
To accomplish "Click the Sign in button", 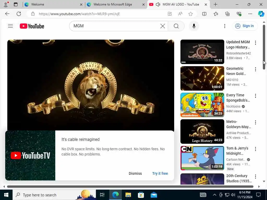I will pos(245,26).
